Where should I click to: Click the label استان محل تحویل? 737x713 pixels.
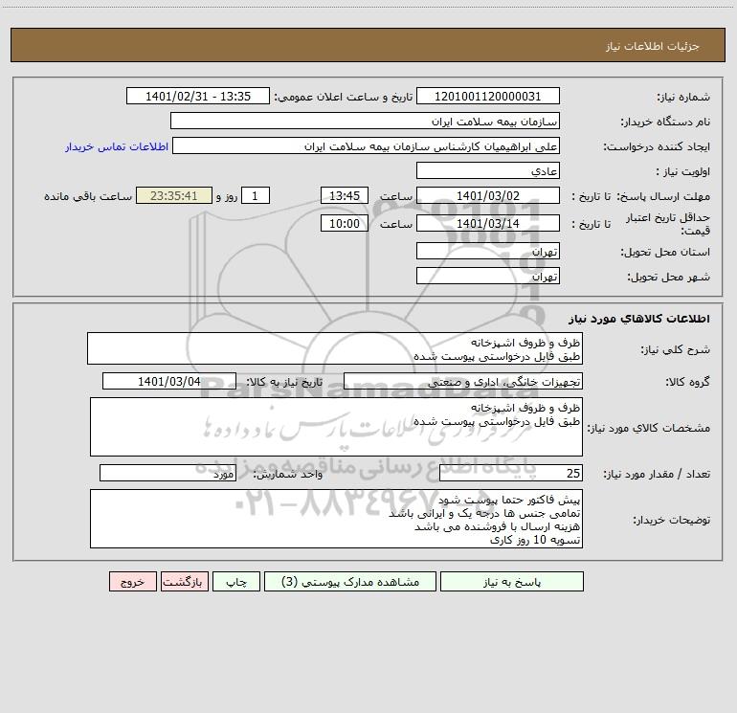[665, 253]
